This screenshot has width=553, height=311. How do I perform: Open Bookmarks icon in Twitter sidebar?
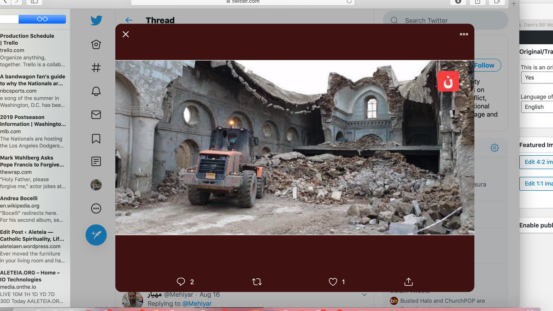pyautogui.click(x=96, y=138)
